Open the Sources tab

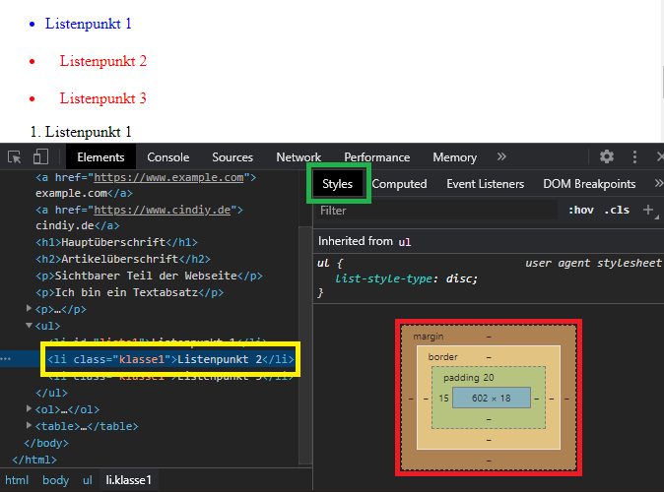(232, 157)
